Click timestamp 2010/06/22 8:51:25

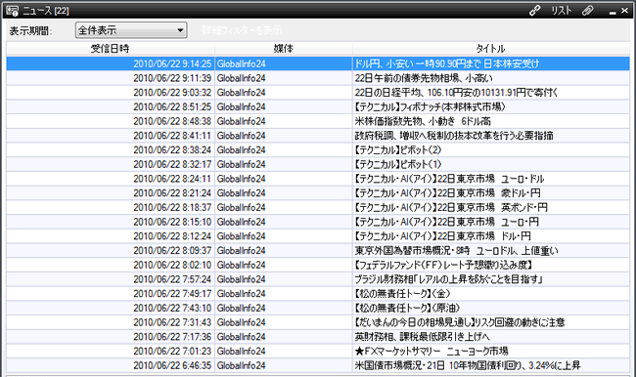[172, 106]
